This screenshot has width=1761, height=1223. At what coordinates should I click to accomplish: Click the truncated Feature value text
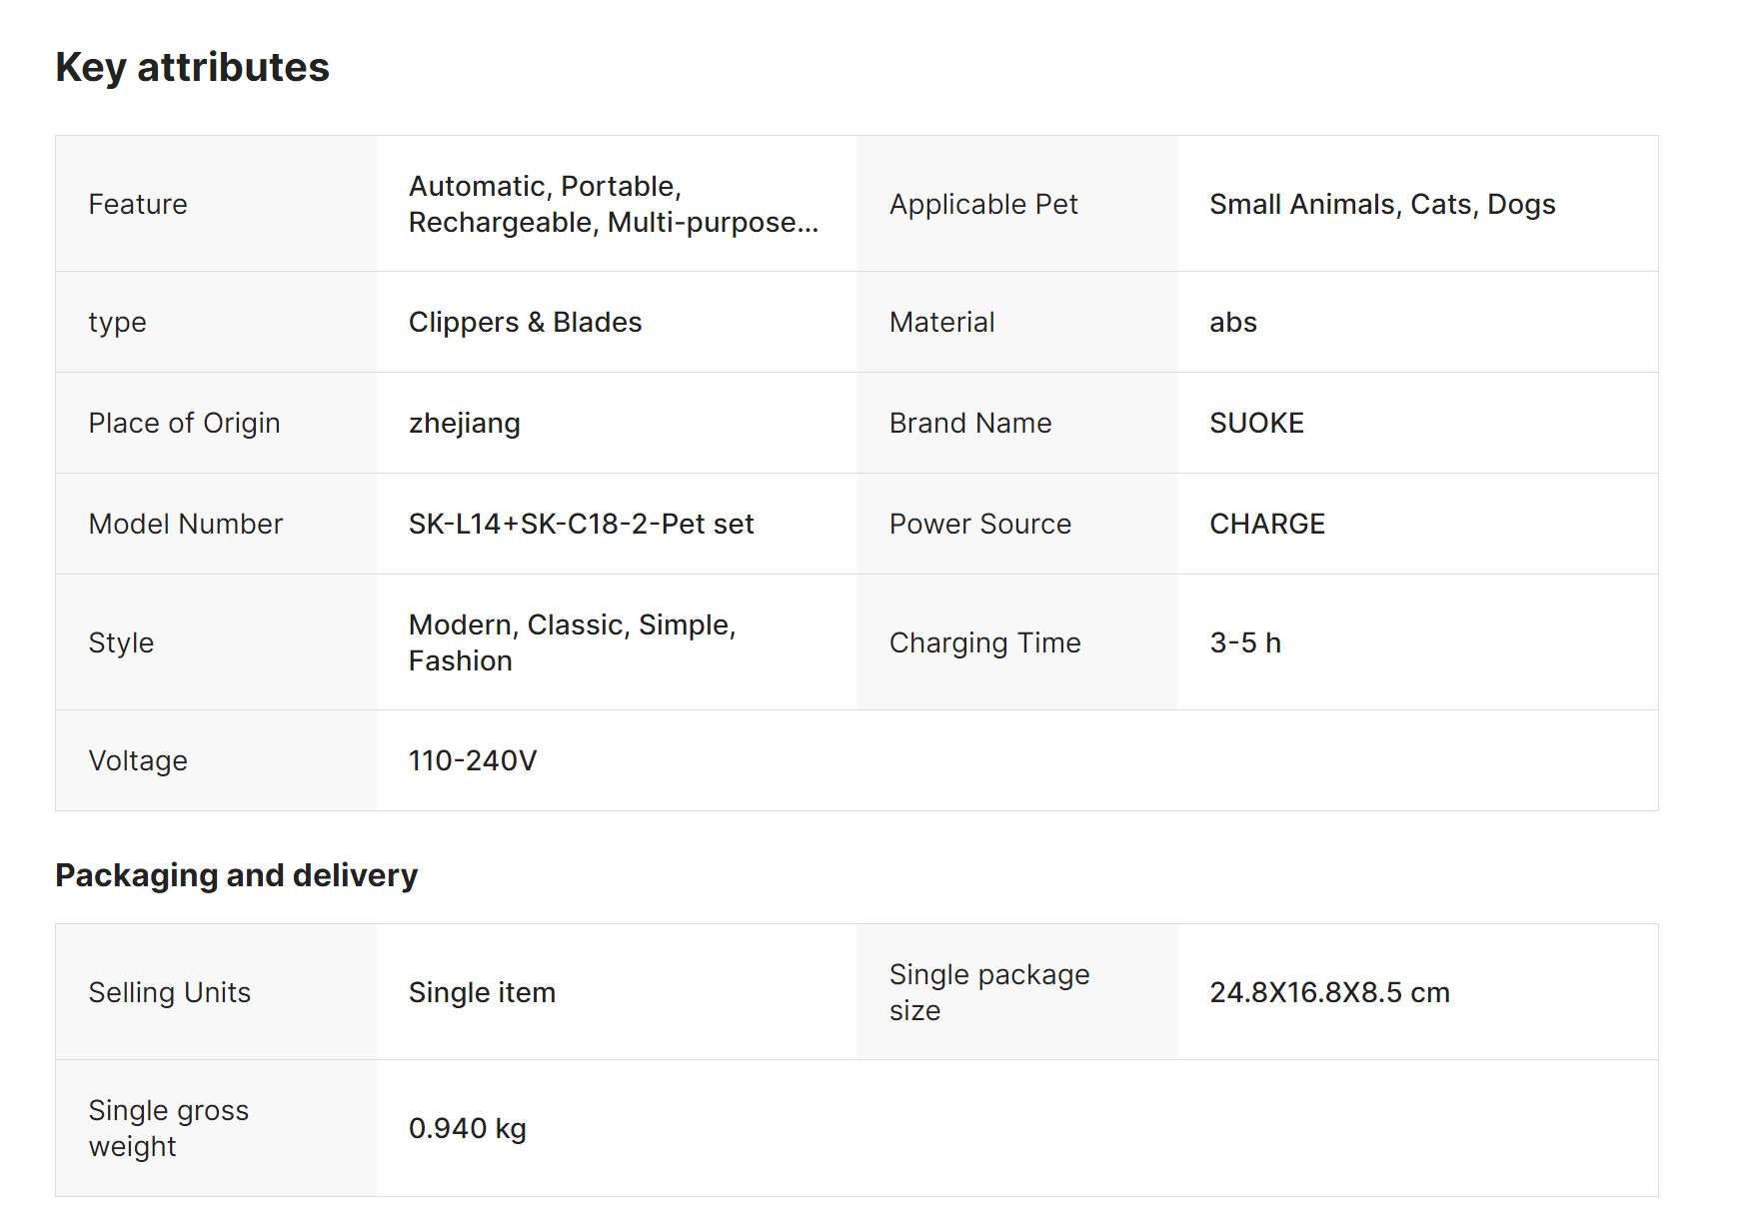[x=613, y=204]
